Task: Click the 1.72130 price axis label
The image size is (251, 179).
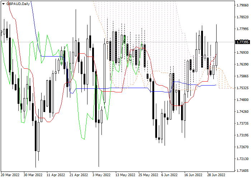Action: 243,159
